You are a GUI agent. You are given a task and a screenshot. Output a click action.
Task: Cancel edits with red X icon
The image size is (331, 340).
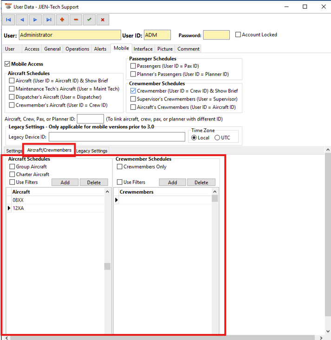point(103,20)
